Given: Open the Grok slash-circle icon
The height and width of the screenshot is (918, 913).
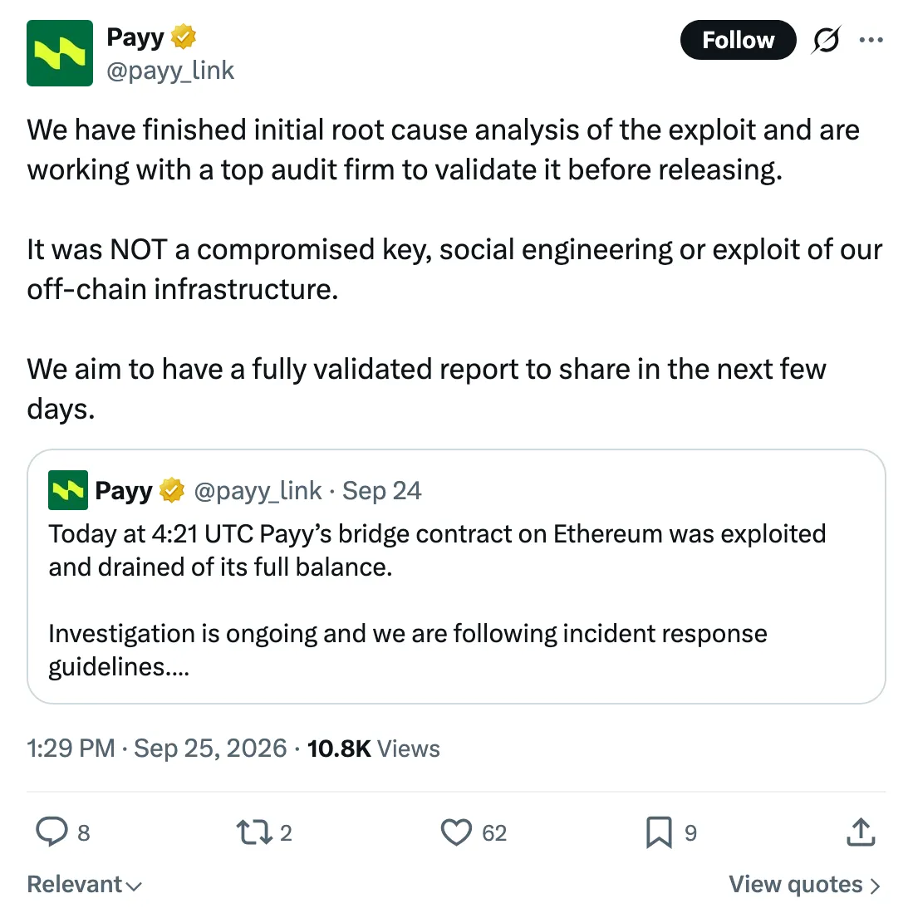Looking at the screenshot, I should (827, 40).
